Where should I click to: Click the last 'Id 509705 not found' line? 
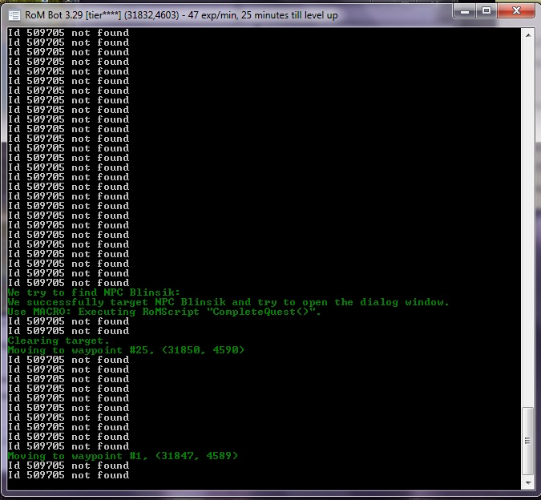tap(68, 475)
